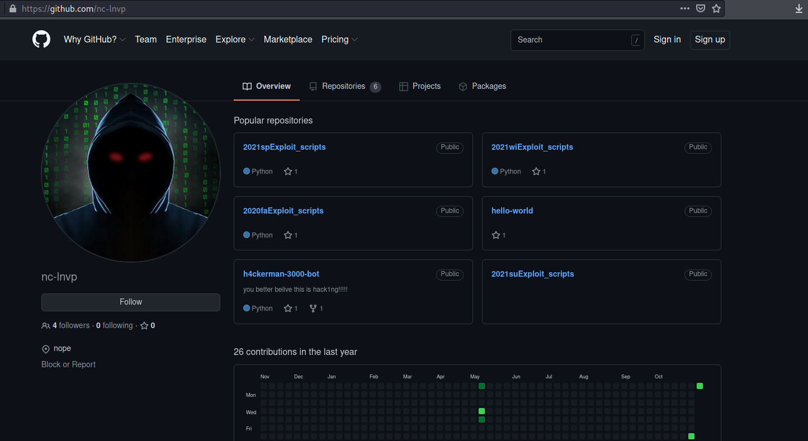Open the 2021wiExploit_scripts repository

coord(532,147)
